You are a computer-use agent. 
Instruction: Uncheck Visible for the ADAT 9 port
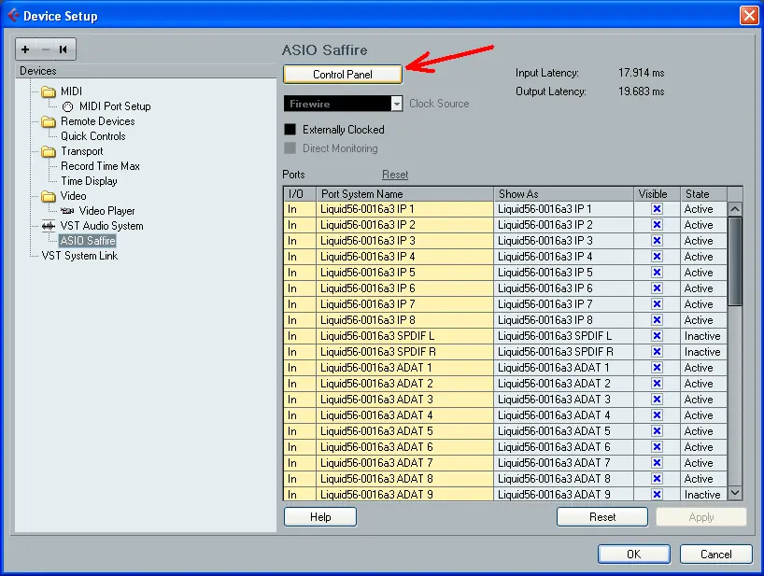click(657, 494)
